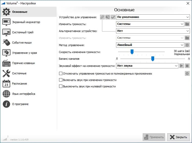Open the Линейный control method dropdown
Image resolution: width=192 pixels, height=143 pixels.
(x=150, y=45)
